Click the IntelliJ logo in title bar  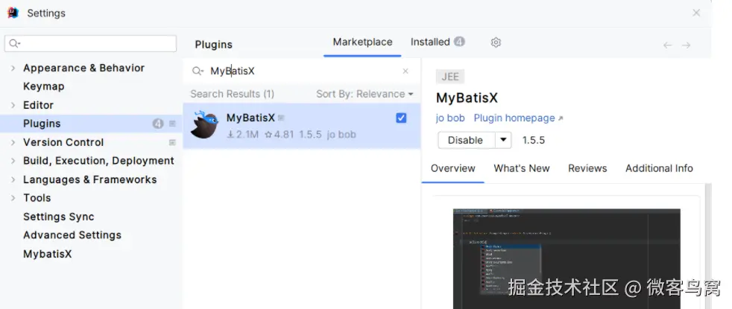click(x=13, y=13)
